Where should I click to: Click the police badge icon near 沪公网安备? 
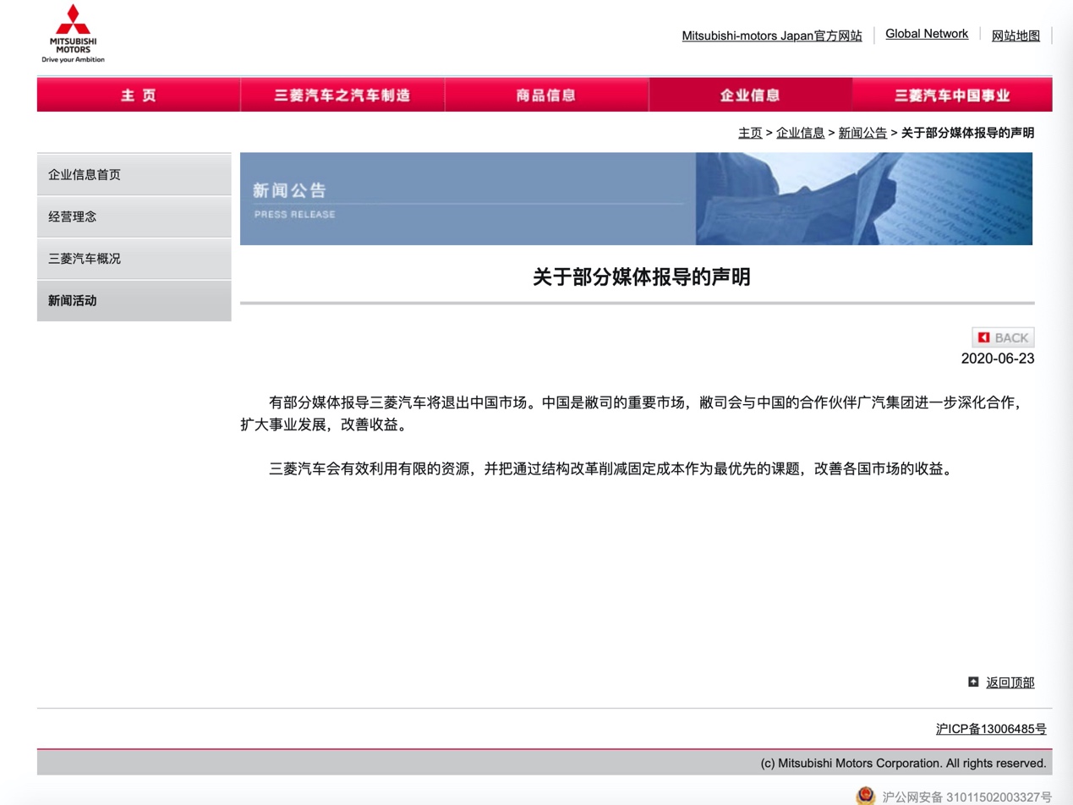[866, 796]
